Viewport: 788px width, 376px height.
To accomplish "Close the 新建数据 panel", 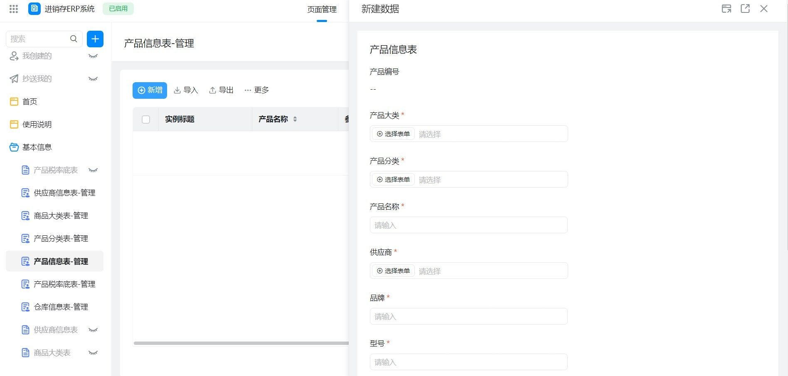I will click(764, 9).
